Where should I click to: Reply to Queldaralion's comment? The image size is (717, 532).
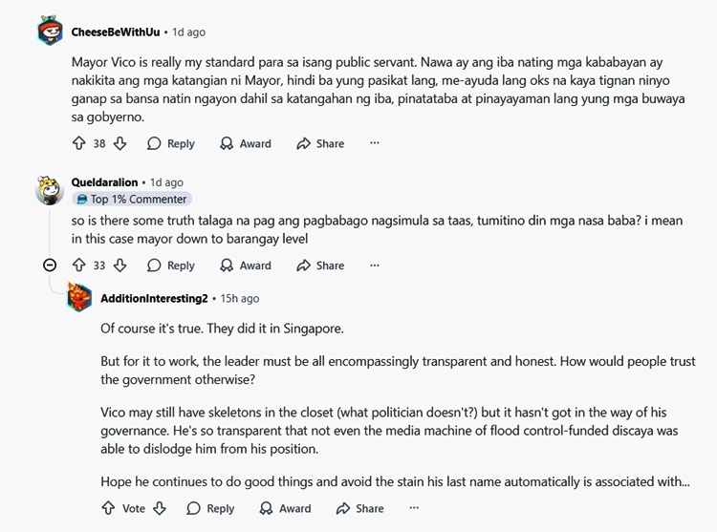(x=170, y=266)
